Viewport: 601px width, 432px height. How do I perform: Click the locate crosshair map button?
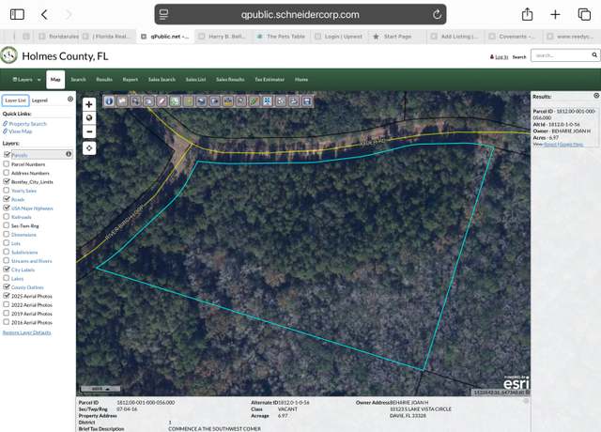[x=89, y=148]
